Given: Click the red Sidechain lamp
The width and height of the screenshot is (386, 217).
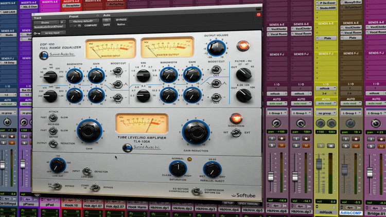Looking at the screenshot, I should click(x=236, y=119).
